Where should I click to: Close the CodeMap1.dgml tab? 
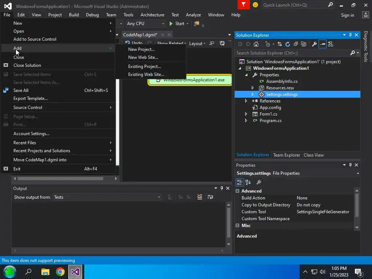pos(169,35)
